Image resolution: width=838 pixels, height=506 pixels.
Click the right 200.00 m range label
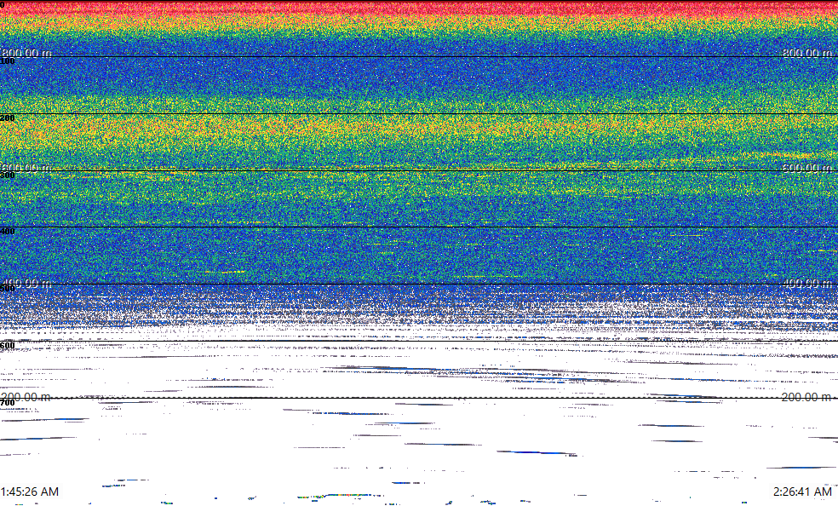click(x=807, y=397)
